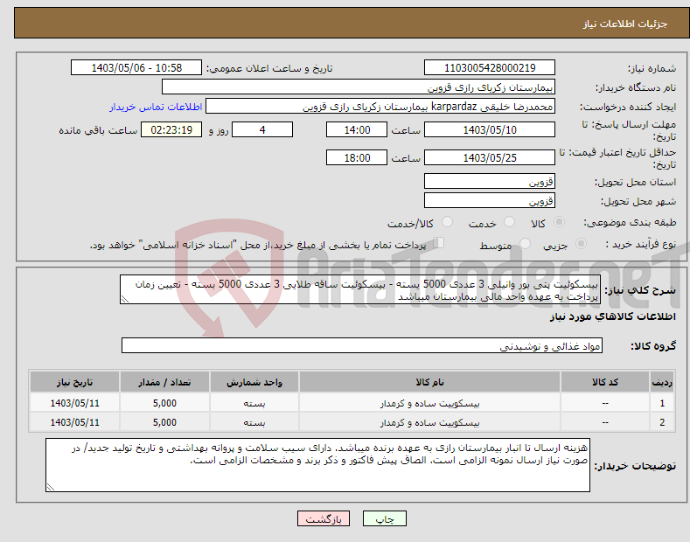This screenshot has height=542, width=690.
Task: Click the announcement date field 1403/05/06 - 10:58
Action: click(136, 68)
